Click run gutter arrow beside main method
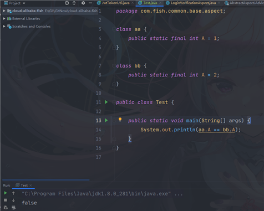The height and width of the screenshot is (211, 264). (x=106, y=120)
